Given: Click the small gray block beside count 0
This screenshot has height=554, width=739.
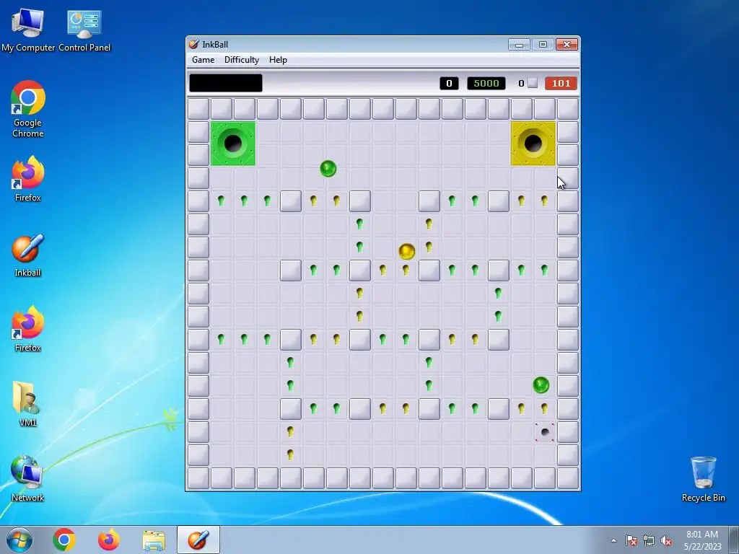Looking at the screenshot, I should point(533,84).
